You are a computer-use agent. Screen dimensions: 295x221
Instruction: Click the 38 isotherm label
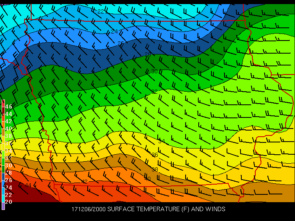click(155, 169)
